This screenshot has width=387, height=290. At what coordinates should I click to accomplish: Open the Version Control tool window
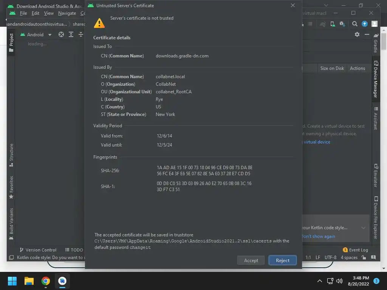coord(38,250)
